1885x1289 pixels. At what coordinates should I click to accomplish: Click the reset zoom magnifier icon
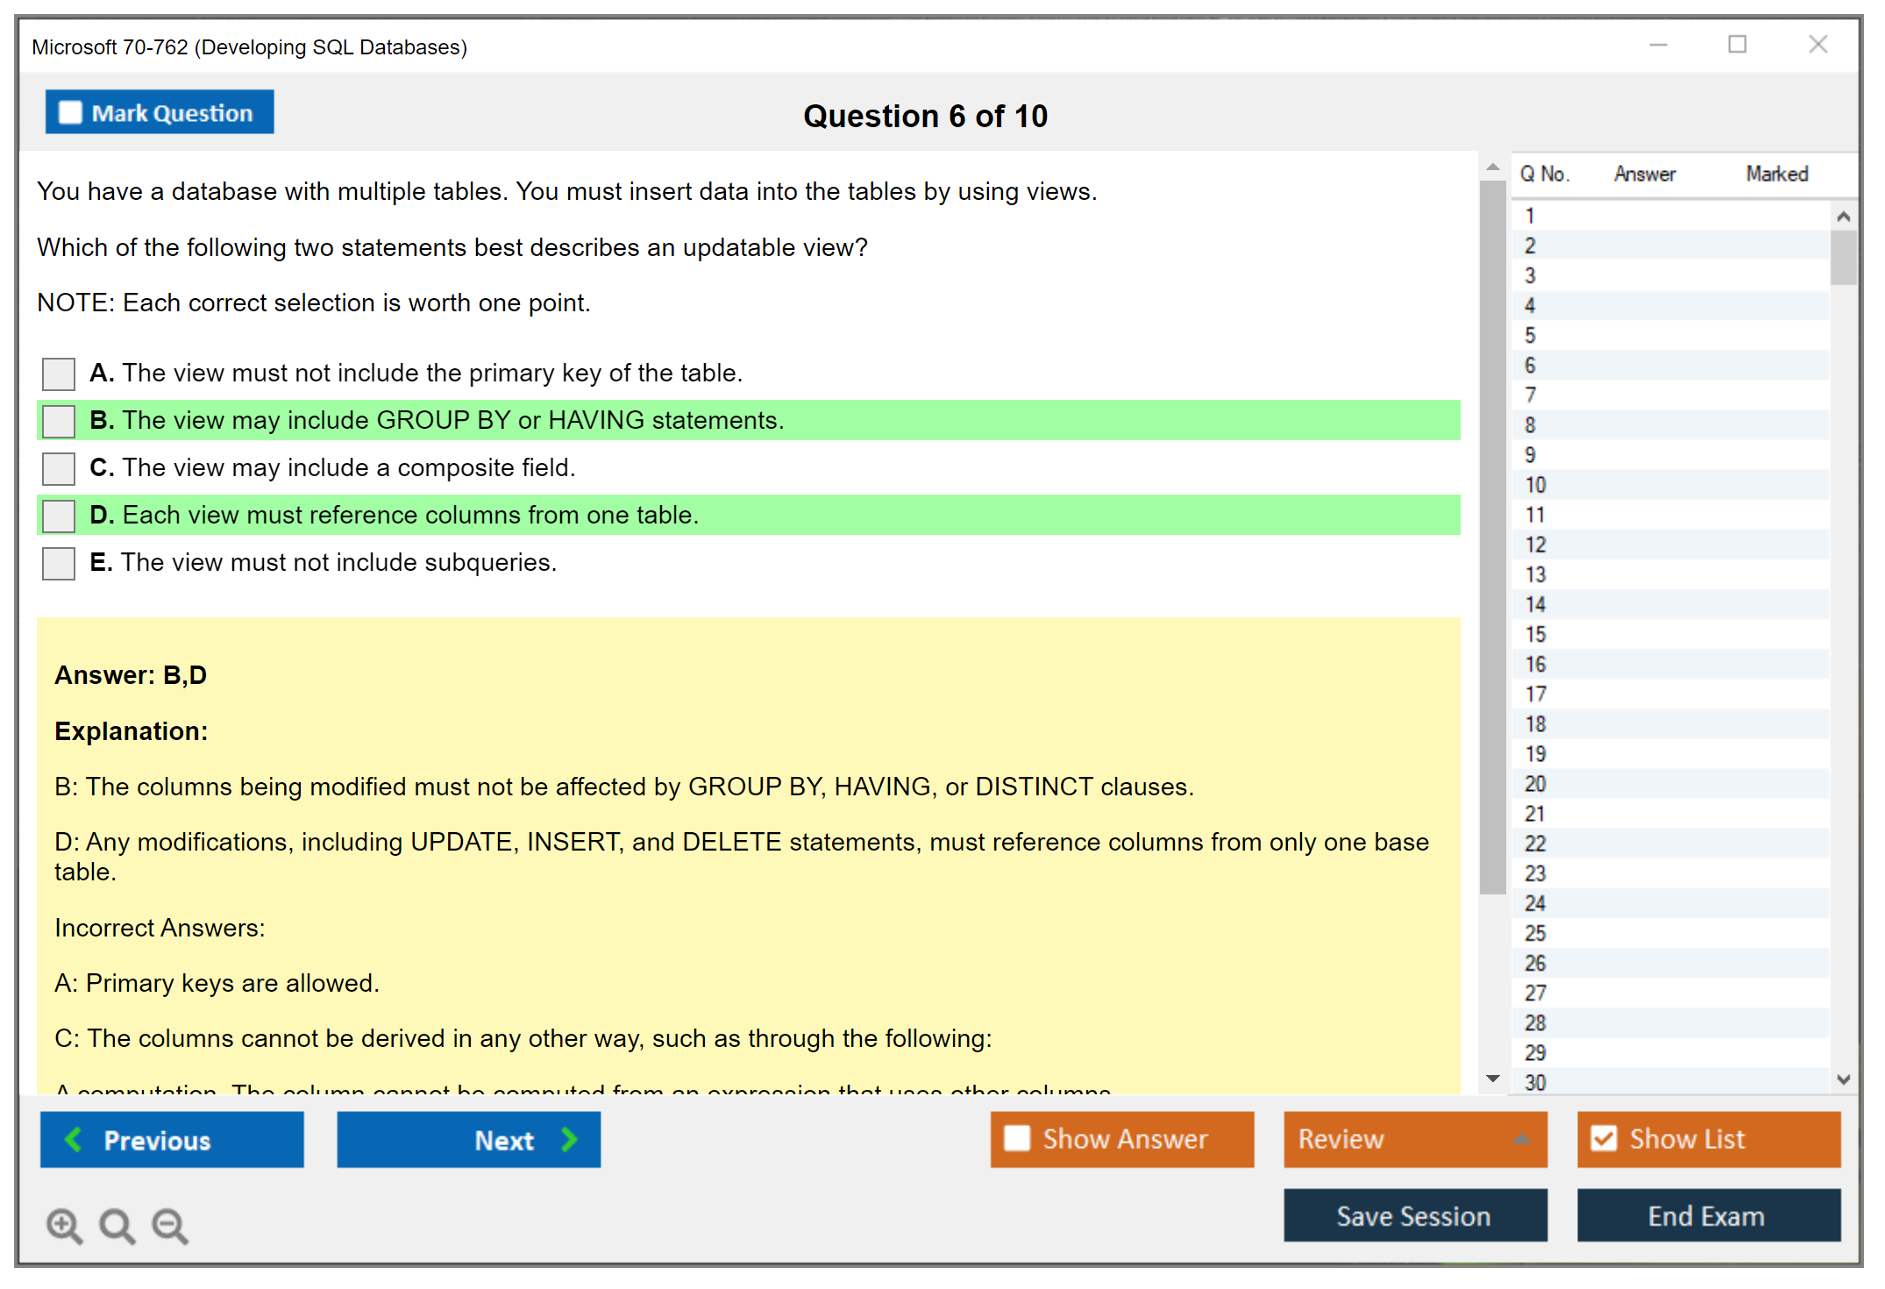[x=117, y=1224]
